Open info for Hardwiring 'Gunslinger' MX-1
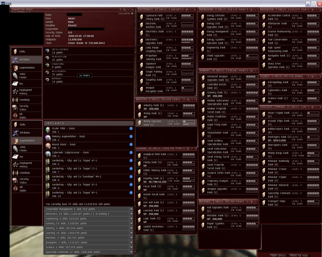The width and height of the screenshot is (322, 257). pos(131,177)
